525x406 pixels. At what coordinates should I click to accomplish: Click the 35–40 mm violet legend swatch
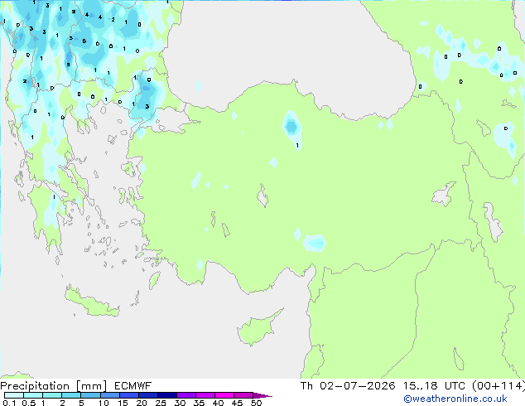[205, 395]
